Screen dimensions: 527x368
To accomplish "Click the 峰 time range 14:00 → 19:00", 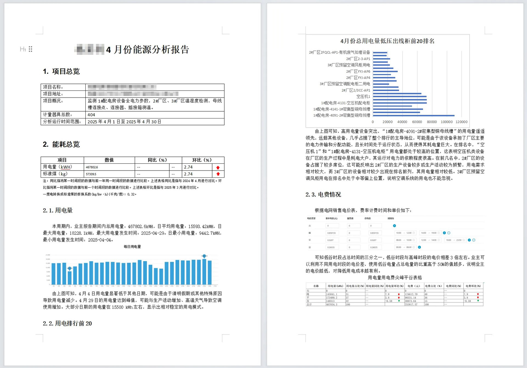I will (x=430, y=233).
